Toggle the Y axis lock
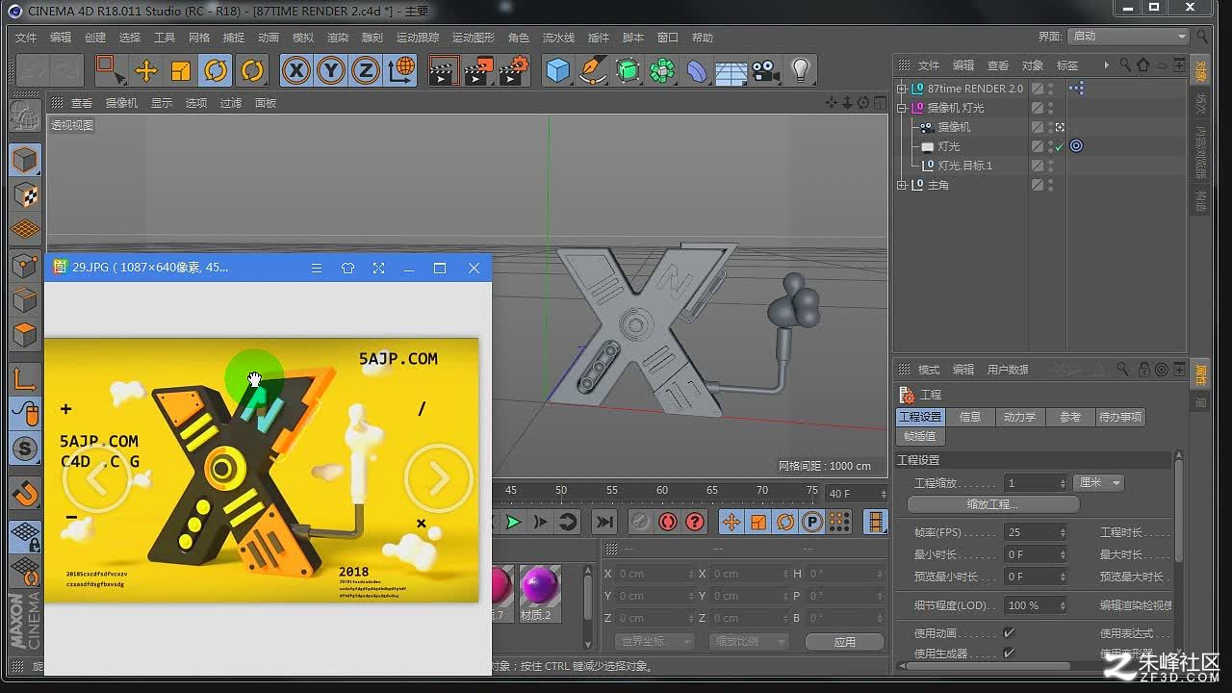 point(331,70)
